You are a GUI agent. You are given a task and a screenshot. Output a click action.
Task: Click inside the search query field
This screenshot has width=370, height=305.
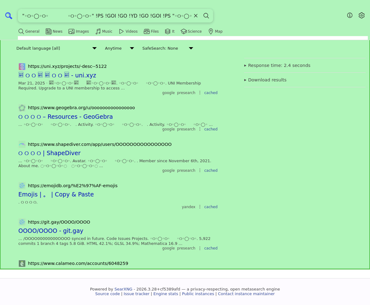[105, 16]
